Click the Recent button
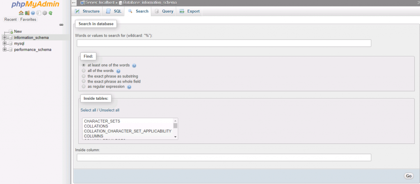420x184 pixels. click(x=10, y=20)
